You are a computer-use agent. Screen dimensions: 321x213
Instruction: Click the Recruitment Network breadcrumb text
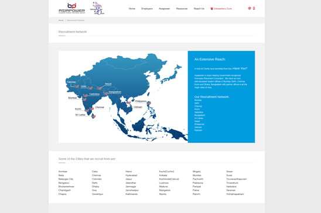[x=76, y=20]
